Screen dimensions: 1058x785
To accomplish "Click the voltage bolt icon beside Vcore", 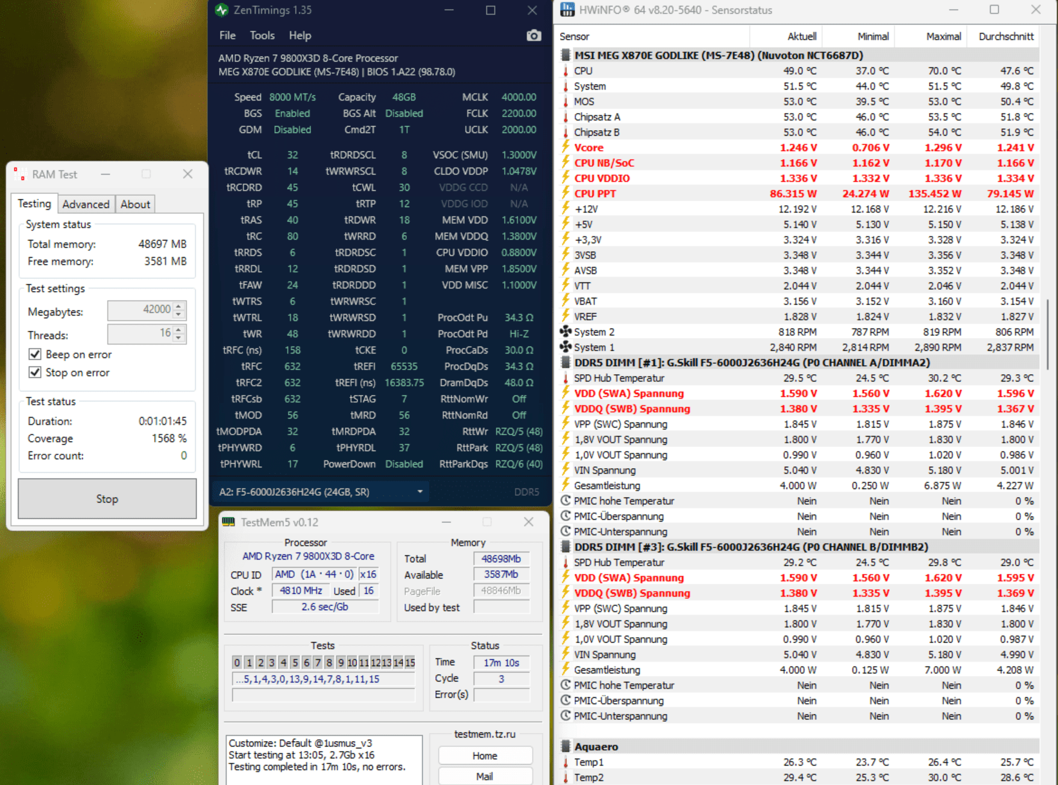I will 565,148.
